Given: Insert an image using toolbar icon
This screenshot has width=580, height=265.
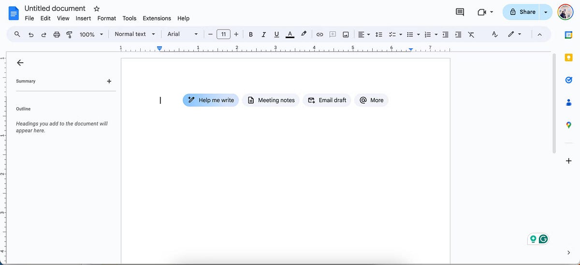Looking at the screenshot, I should 346,34.
